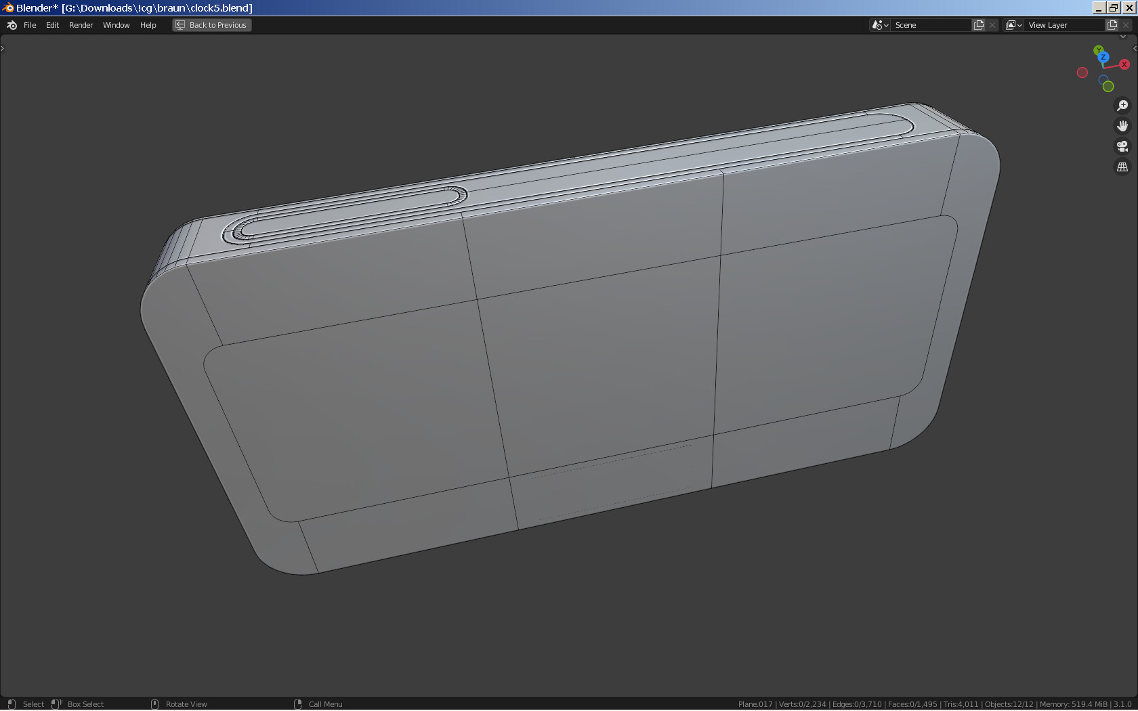The height and width of the screenshot is (711, 1138).
Task: Expand the right sidebar region arrow
Action: click(x=1135, y=48)
